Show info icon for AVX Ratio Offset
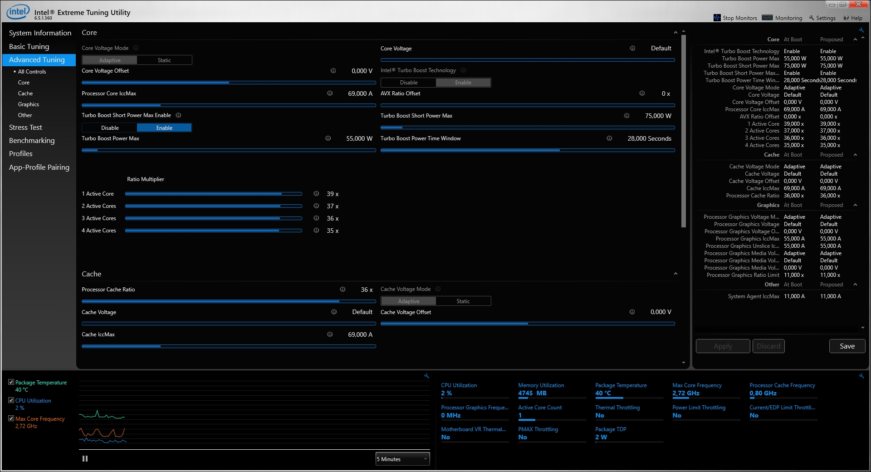The height and width of the screenshot is (472, 871). click(642, 93)
